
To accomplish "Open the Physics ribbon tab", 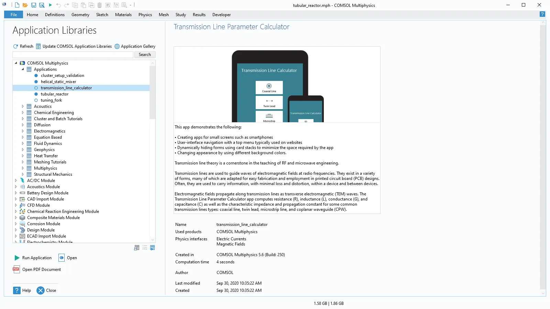I will [145, 15].
